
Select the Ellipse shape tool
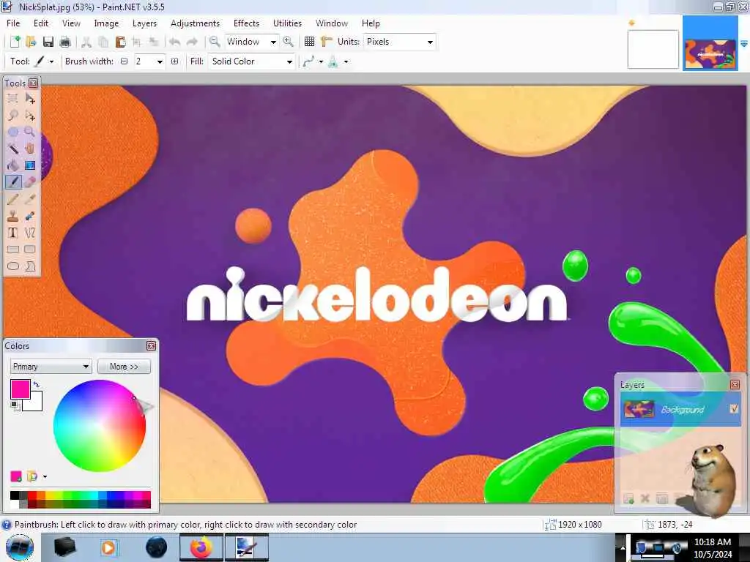[x=13, y=266]
